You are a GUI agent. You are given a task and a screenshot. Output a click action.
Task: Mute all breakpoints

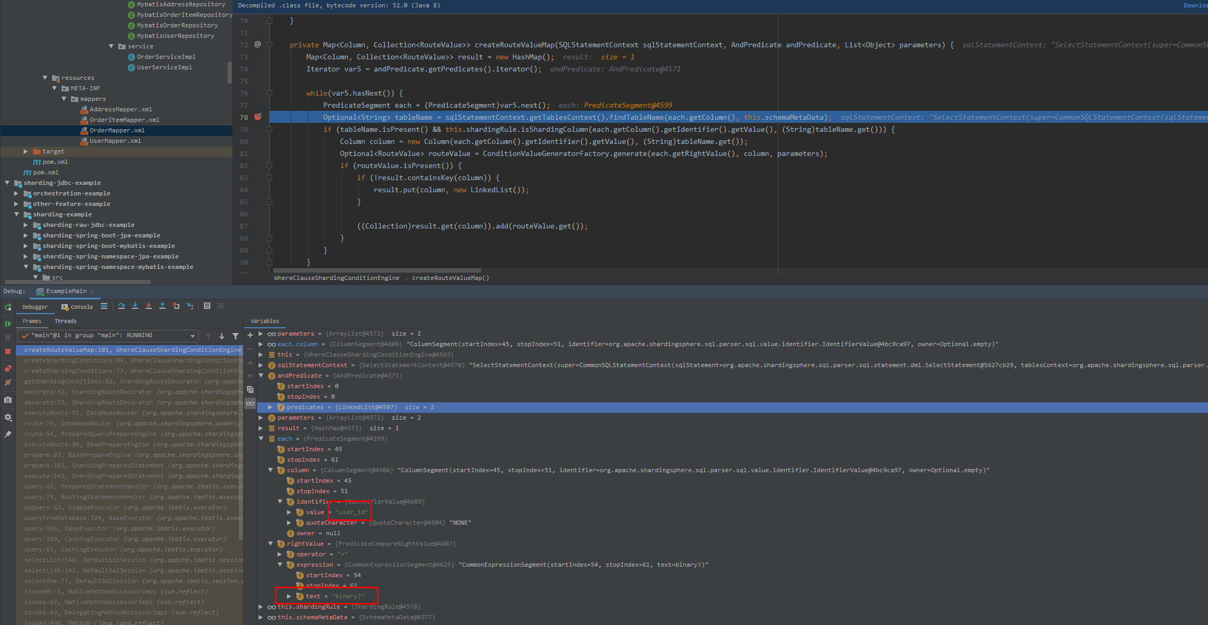click(8, 381)
